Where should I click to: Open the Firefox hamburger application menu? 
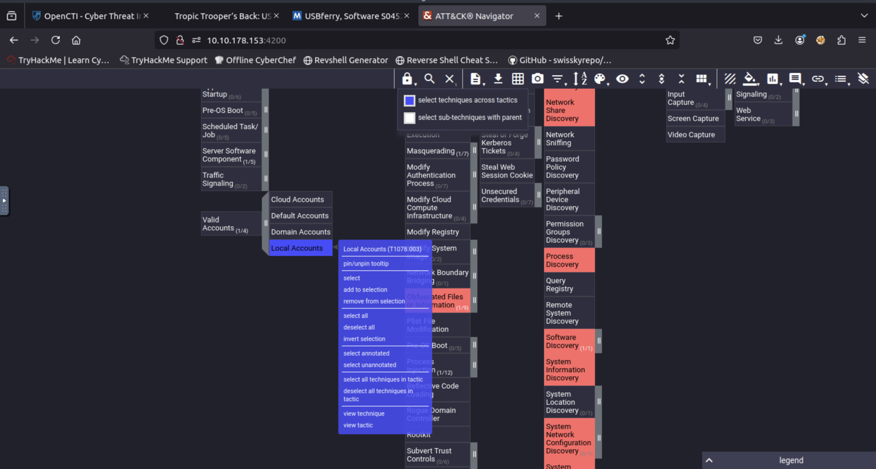tap(862, 40)
